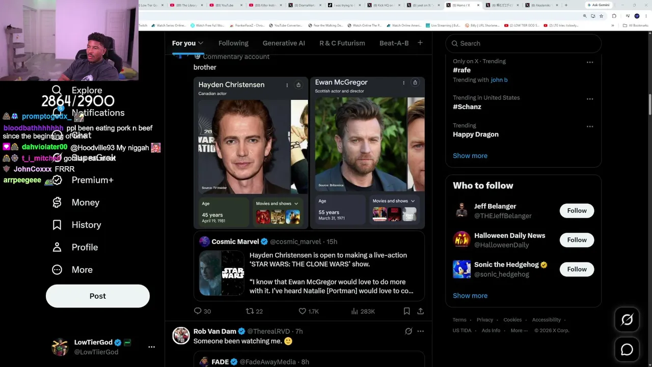Share the Star Wars quote post
The image size is (652, 367).
point(420,311)
